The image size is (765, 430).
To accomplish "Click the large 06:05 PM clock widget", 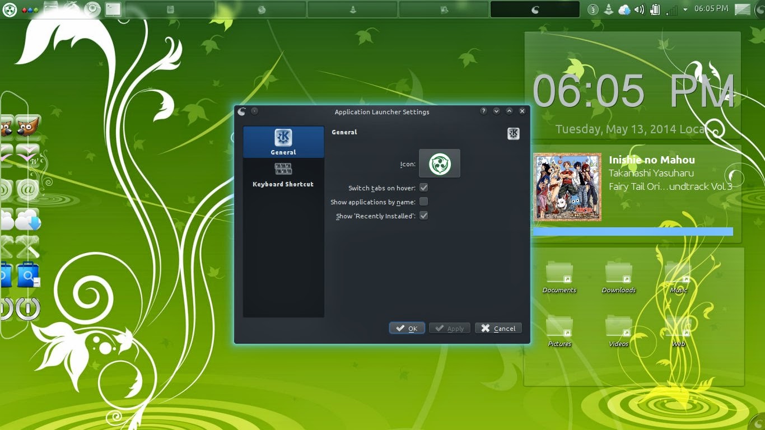I will [x=633, y=92].
